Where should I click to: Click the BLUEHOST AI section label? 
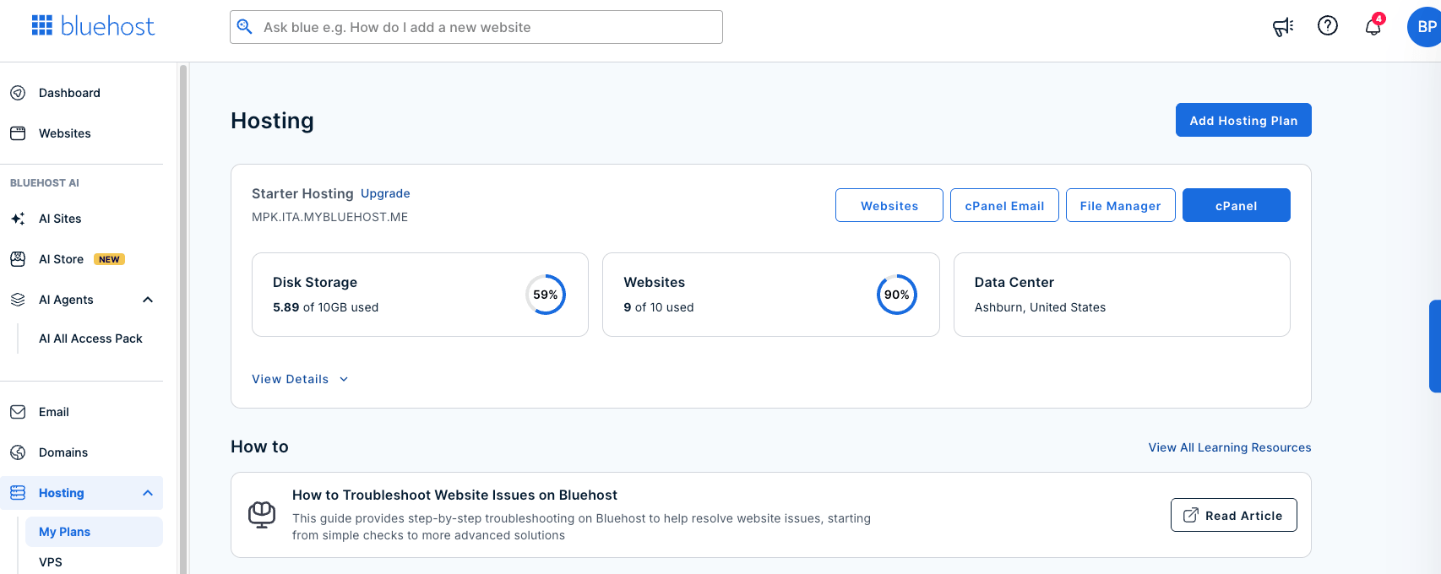click(45, 182)
